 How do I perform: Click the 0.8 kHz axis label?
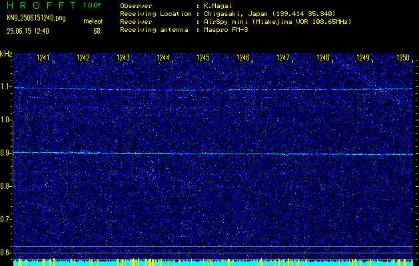coord(5,186)
